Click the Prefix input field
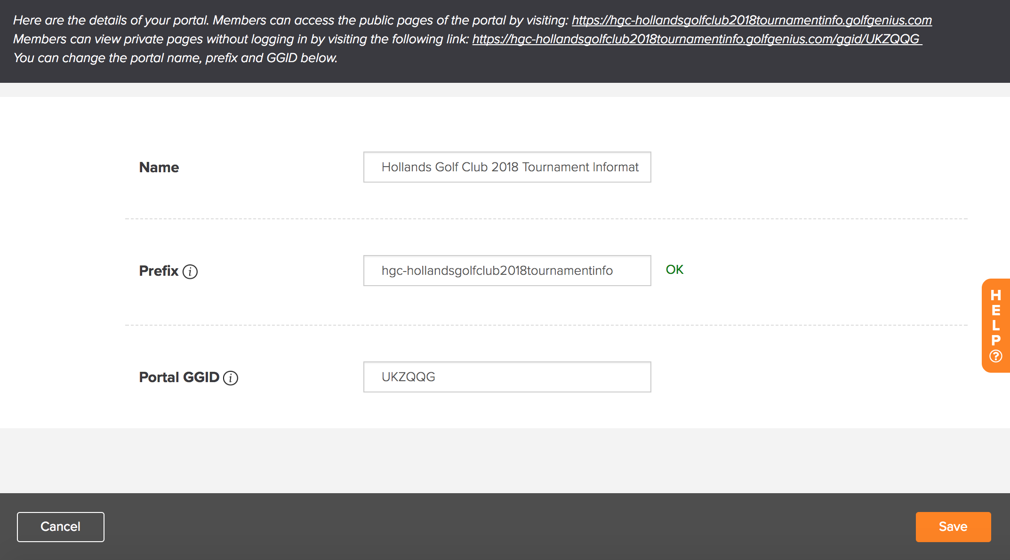 (507, 271)
